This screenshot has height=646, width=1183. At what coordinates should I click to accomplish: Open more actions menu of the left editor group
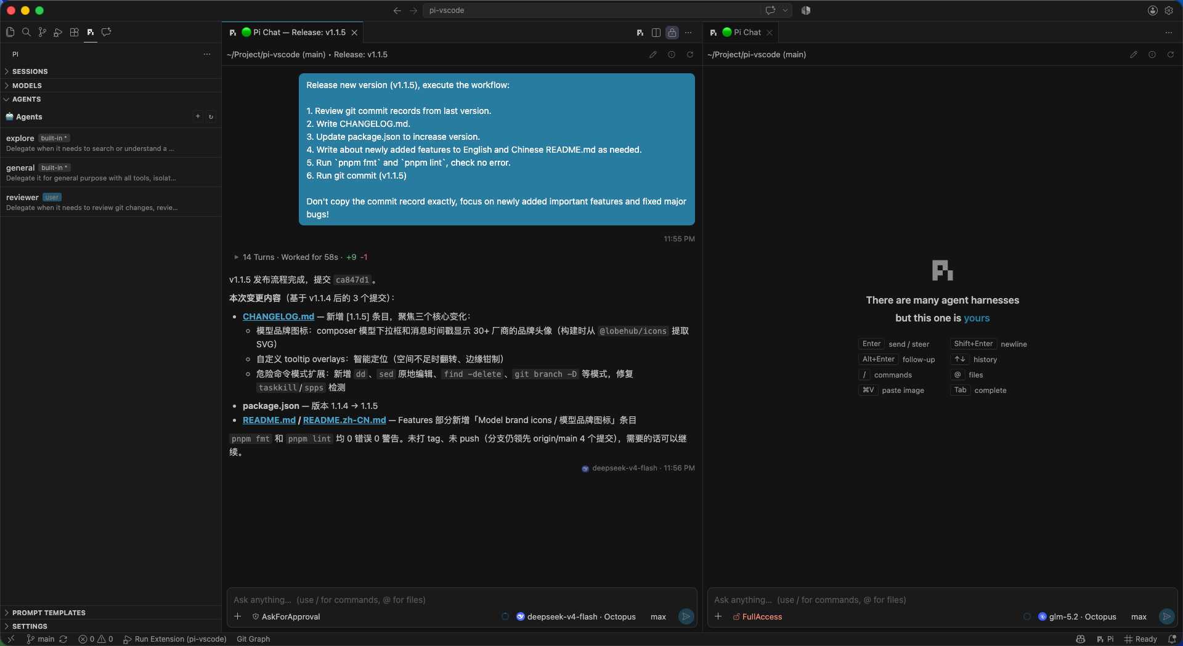pyautogui.click(x=688, y=33)
